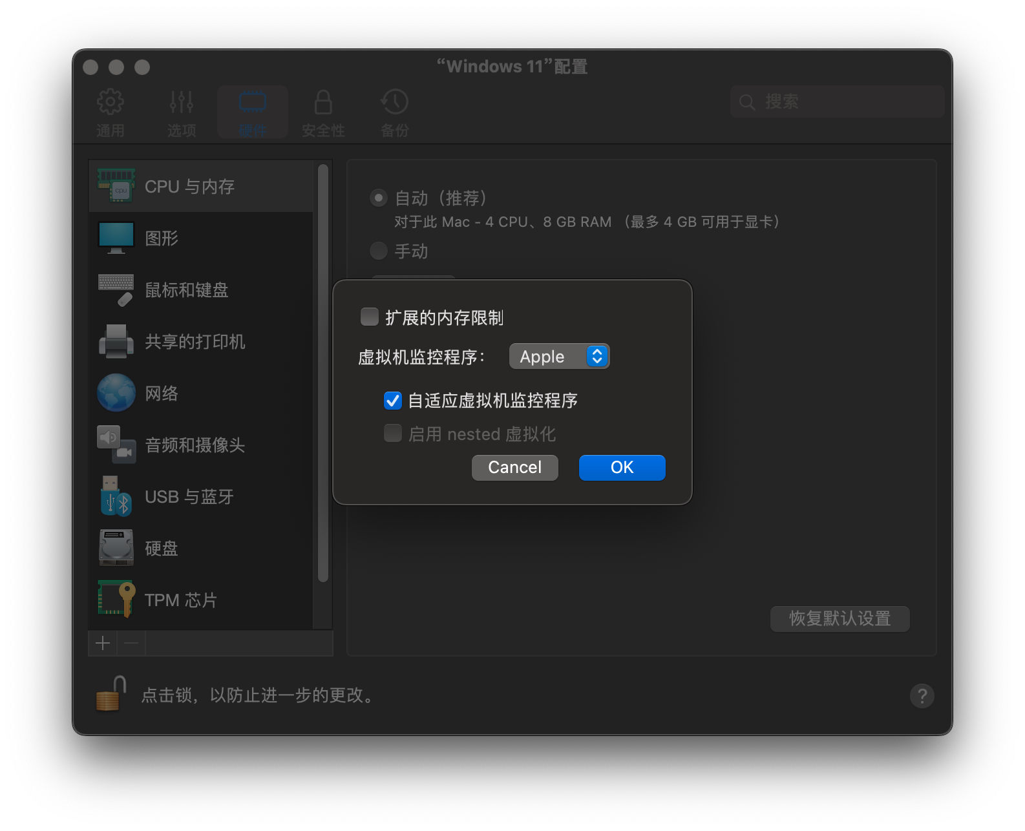
Task: Select the 网络 globe icon
Action: point(116,393)
